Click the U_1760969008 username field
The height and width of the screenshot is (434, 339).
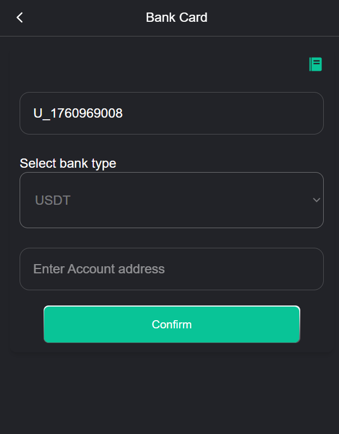tap(171, 113)
